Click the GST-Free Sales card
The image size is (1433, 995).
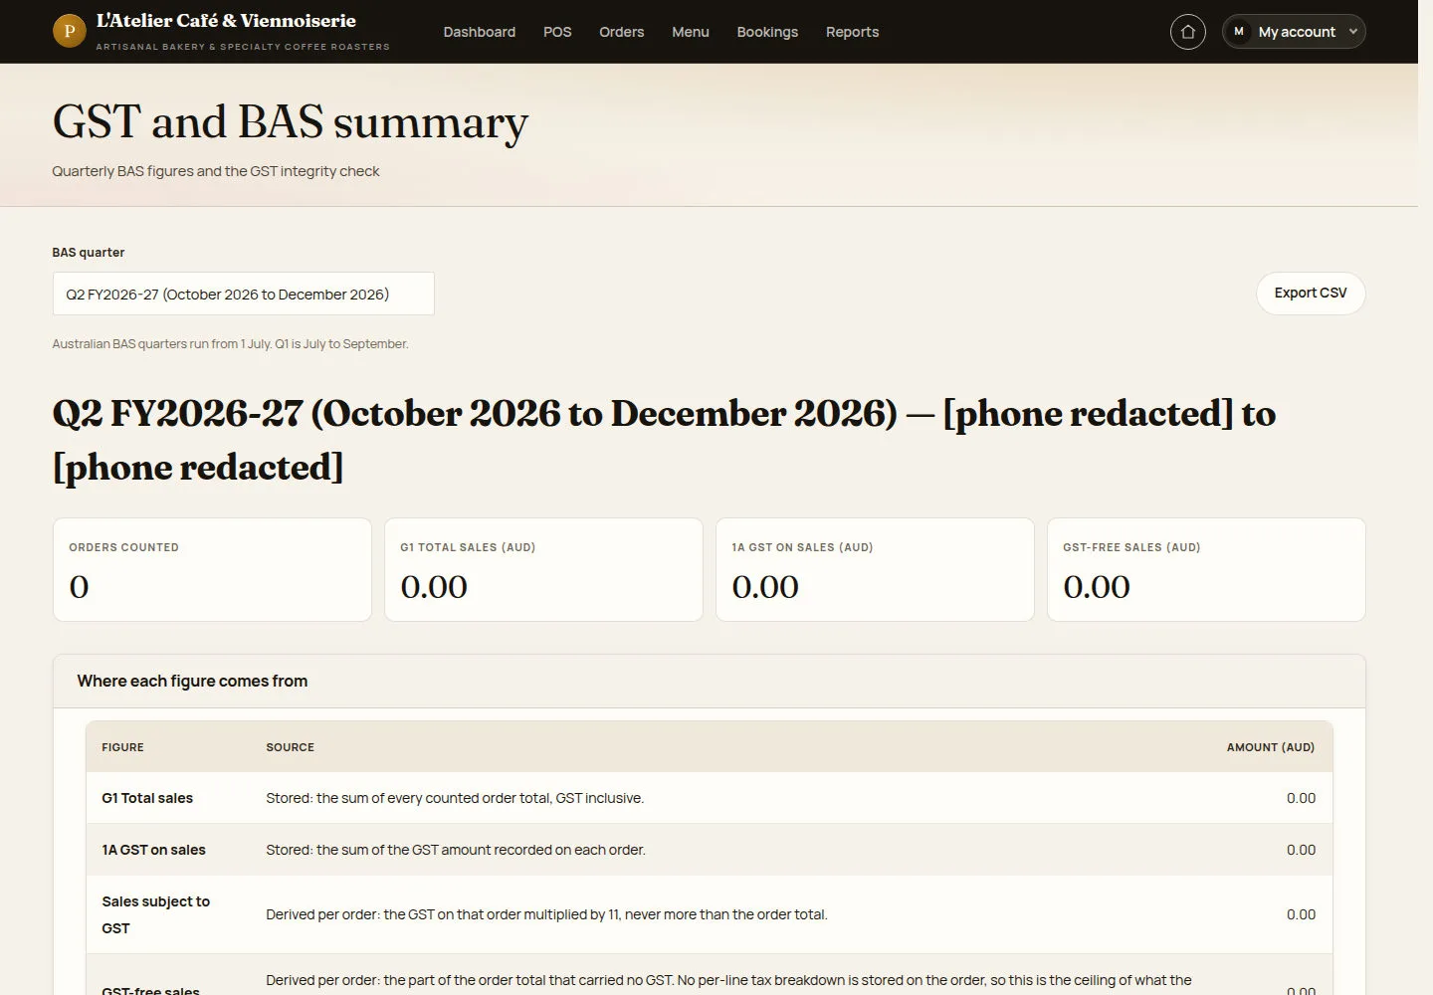click(1206, 569)
